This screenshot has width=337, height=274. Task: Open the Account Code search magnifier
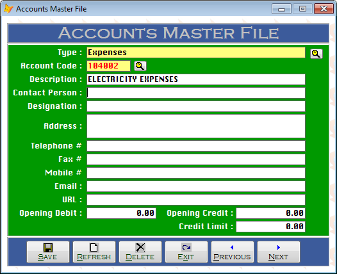[x=140, y=66]
